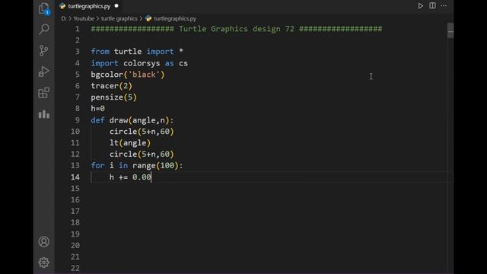Open the bar chart icon view in the activity bar
The width and height of the screenshot is (487, 274).
pos(44,114)
